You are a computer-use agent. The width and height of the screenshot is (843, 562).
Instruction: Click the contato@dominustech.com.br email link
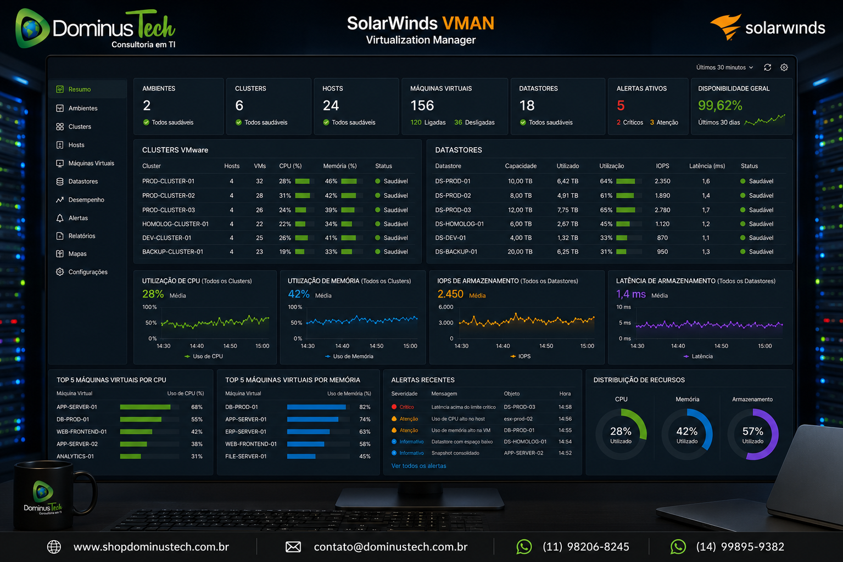[x=390, y=547]
